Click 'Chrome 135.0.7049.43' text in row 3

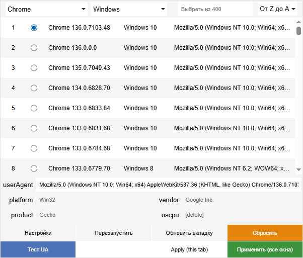pos(79,68)
